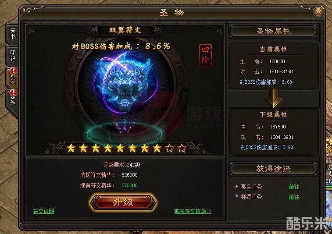
Task: Click the 圣物属性 header button
Action: point(274,31)
